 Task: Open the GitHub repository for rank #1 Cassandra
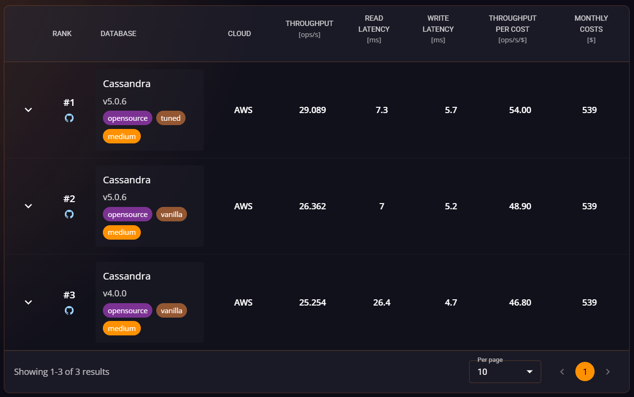point(69,118)
